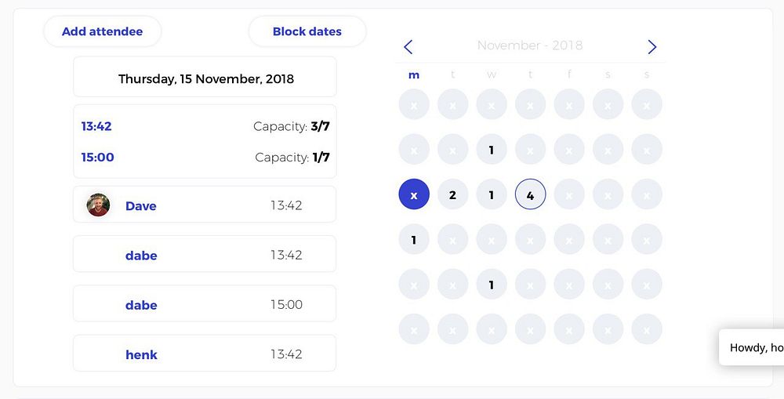Select the Wednesday with 1 booking in second week
The width and height of the screenshot is (784, 399).
coord(492,149)
